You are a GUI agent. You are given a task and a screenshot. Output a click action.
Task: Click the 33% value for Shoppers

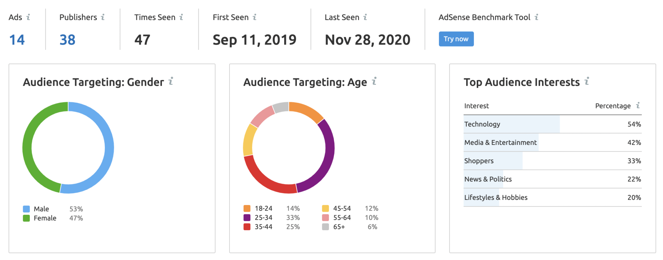click(634, 161)
